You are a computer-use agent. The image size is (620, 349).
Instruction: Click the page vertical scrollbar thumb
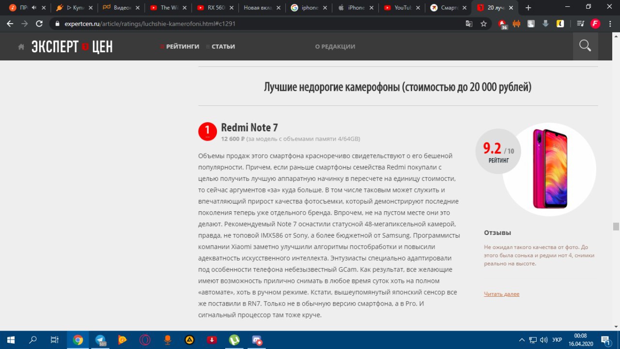[616, 227]
